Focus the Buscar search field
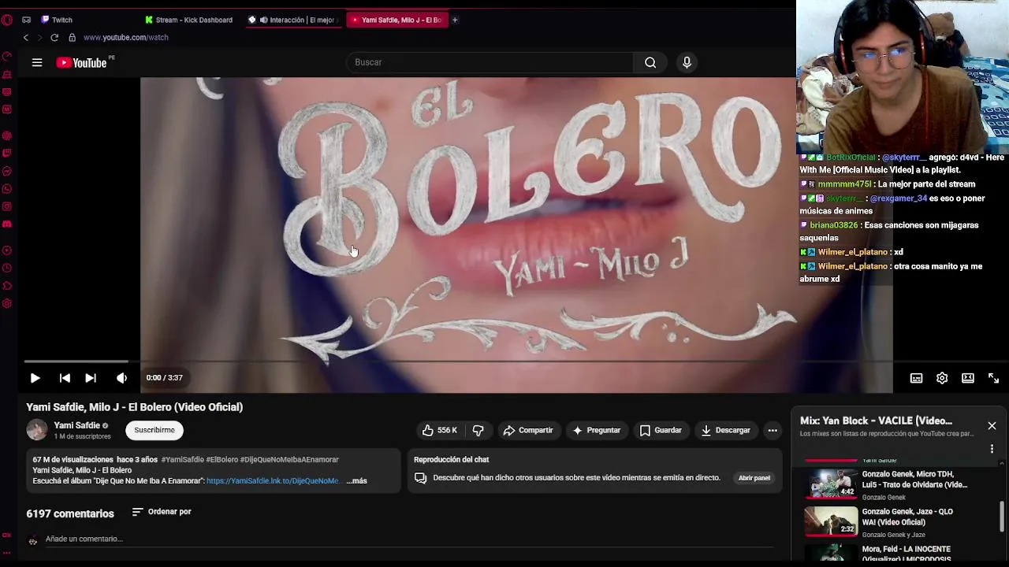Image resolution: width=1009 pixels, height=567 pixels. pyautogui.click(x=489, y=62)
